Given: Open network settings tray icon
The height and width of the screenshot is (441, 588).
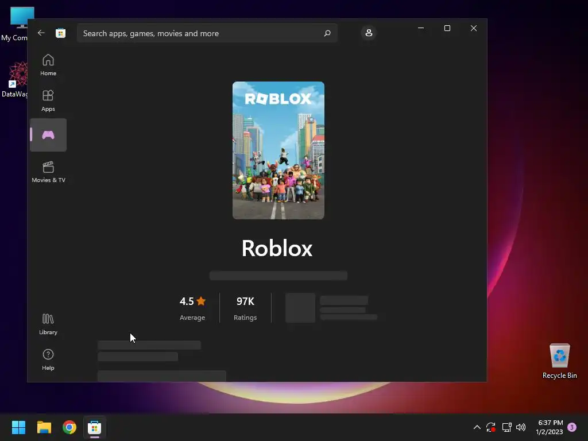Looking at the screenshot, I should coord(506,427).
